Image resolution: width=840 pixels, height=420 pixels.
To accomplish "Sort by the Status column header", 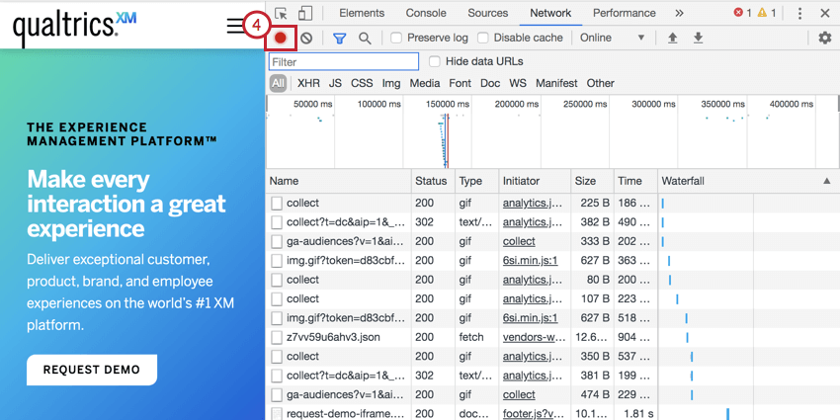I will [433, 182].
